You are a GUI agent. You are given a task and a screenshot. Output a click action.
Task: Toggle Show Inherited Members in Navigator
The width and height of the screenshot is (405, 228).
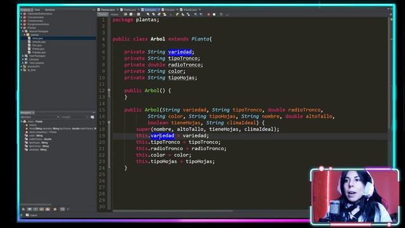(x=23, y=209)
